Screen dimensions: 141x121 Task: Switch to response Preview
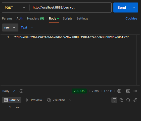[x=34, y=100]
